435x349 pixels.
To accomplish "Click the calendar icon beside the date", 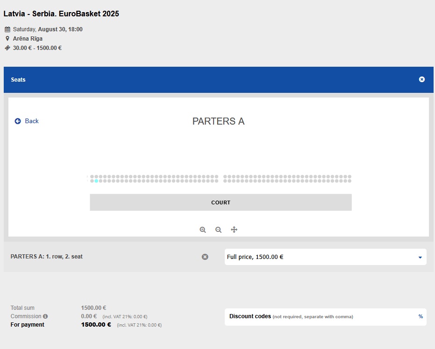I will pos(7,29).
